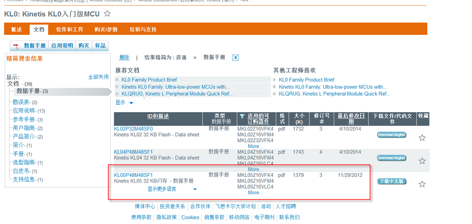The height and width of the screenshot is (224, 472).
Task: Click 全部关闭 in the filter panel
Action: pos(98,77)
